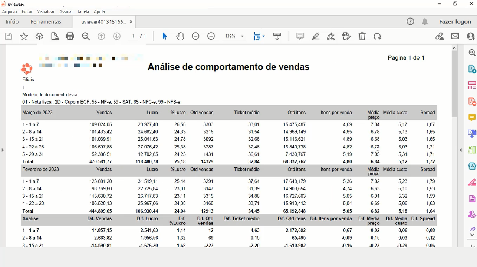Click the vertical scrollbar thumb

[454, 84]
